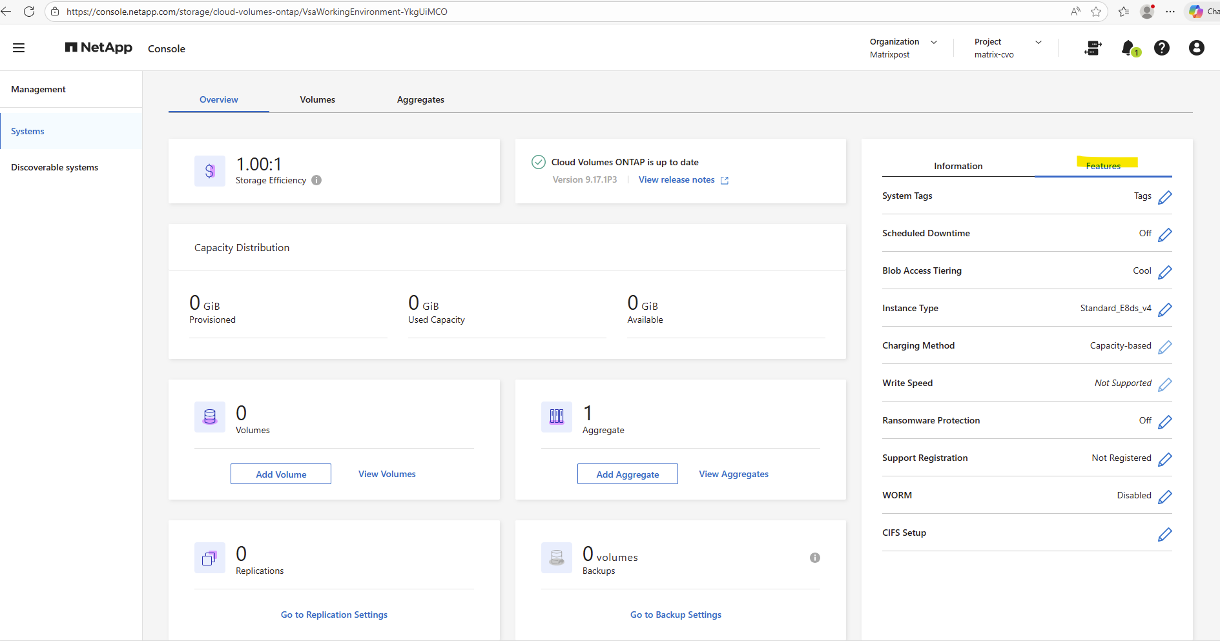Image resolution: width=1220 pixels, height=641 pixels.
Task: Expand the Project dropdown
Action: 1039,42
